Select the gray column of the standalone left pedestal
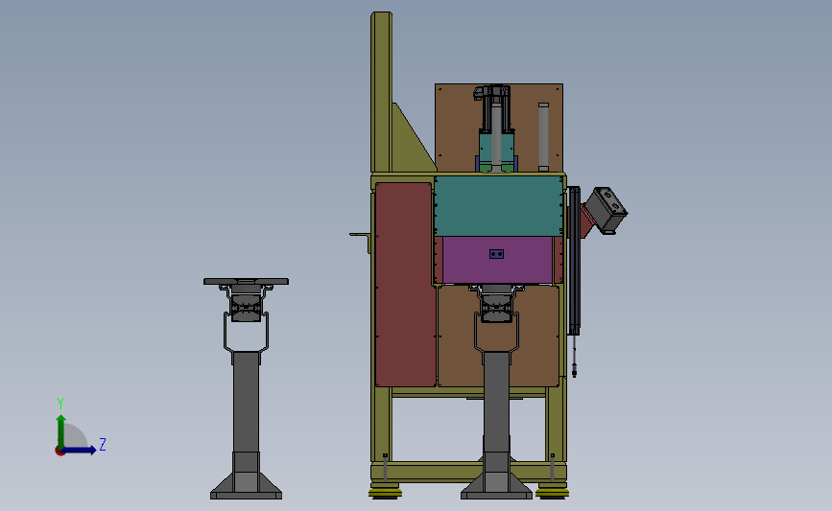Image resolution: width=832 pixels, height=511 pixels. [x=247, y=402]
